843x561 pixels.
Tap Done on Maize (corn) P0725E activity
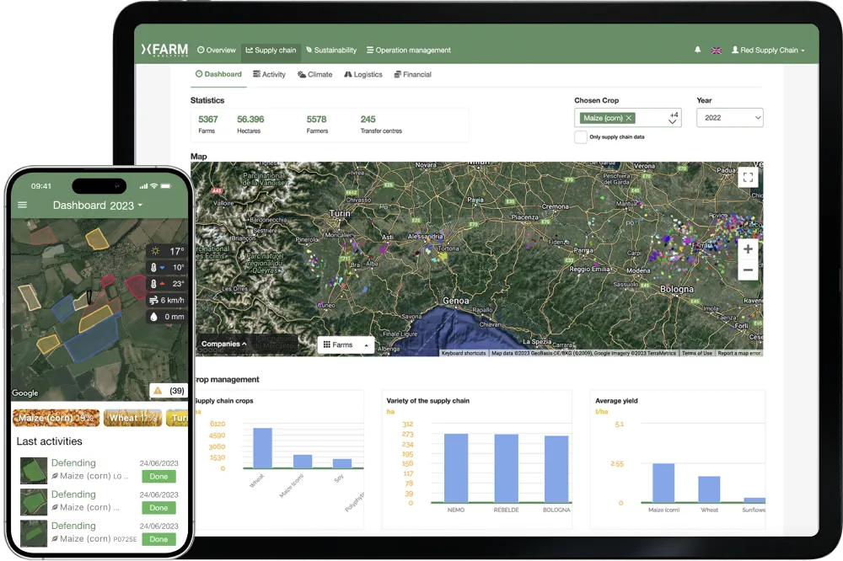[x=158, y=539]
